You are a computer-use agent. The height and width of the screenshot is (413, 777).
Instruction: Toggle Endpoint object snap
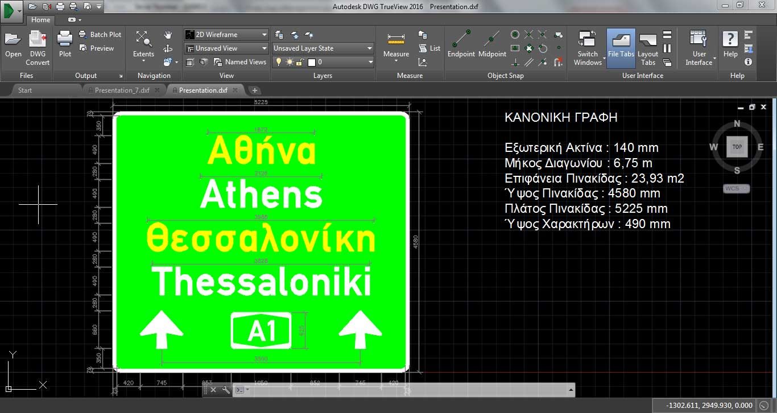(x=461, y=40)
